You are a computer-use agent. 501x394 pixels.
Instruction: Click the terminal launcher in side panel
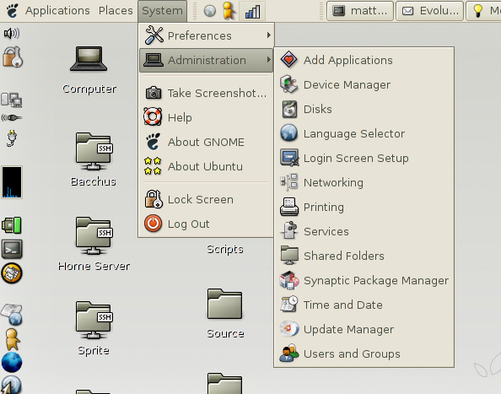click(x=12, y=249)
